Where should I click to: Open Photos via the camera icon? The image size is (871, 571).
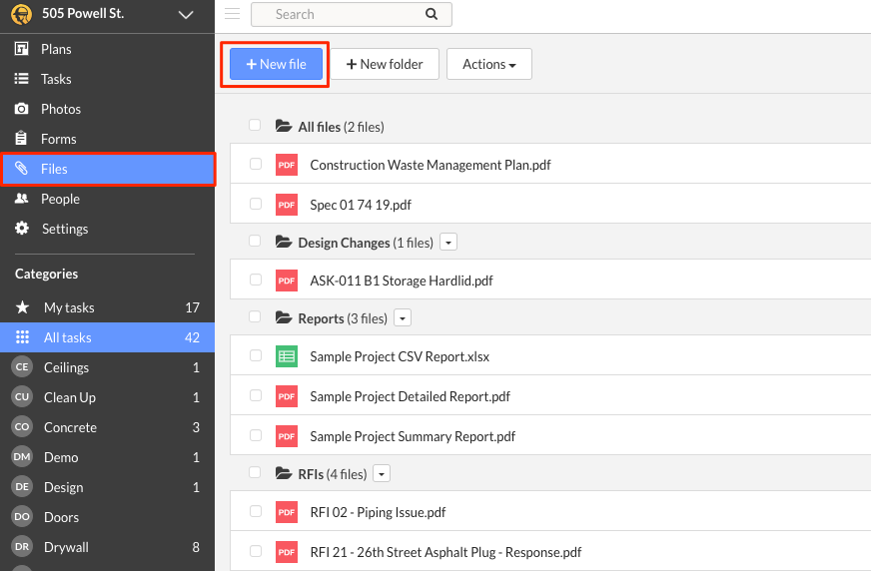(21, 109)
